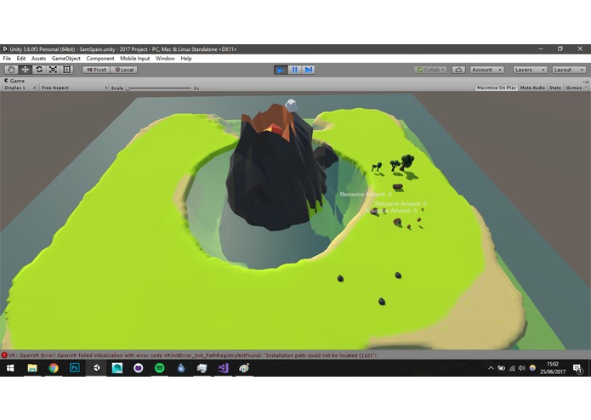Select the Game view tab
The height and width of the screenshot is (420, 591).
click(14, 81)
